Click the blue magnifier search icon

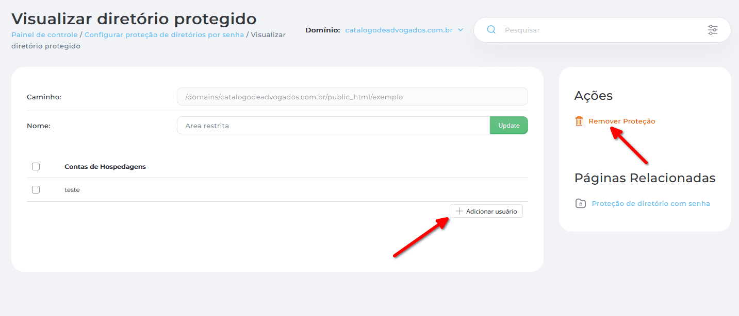490,30
